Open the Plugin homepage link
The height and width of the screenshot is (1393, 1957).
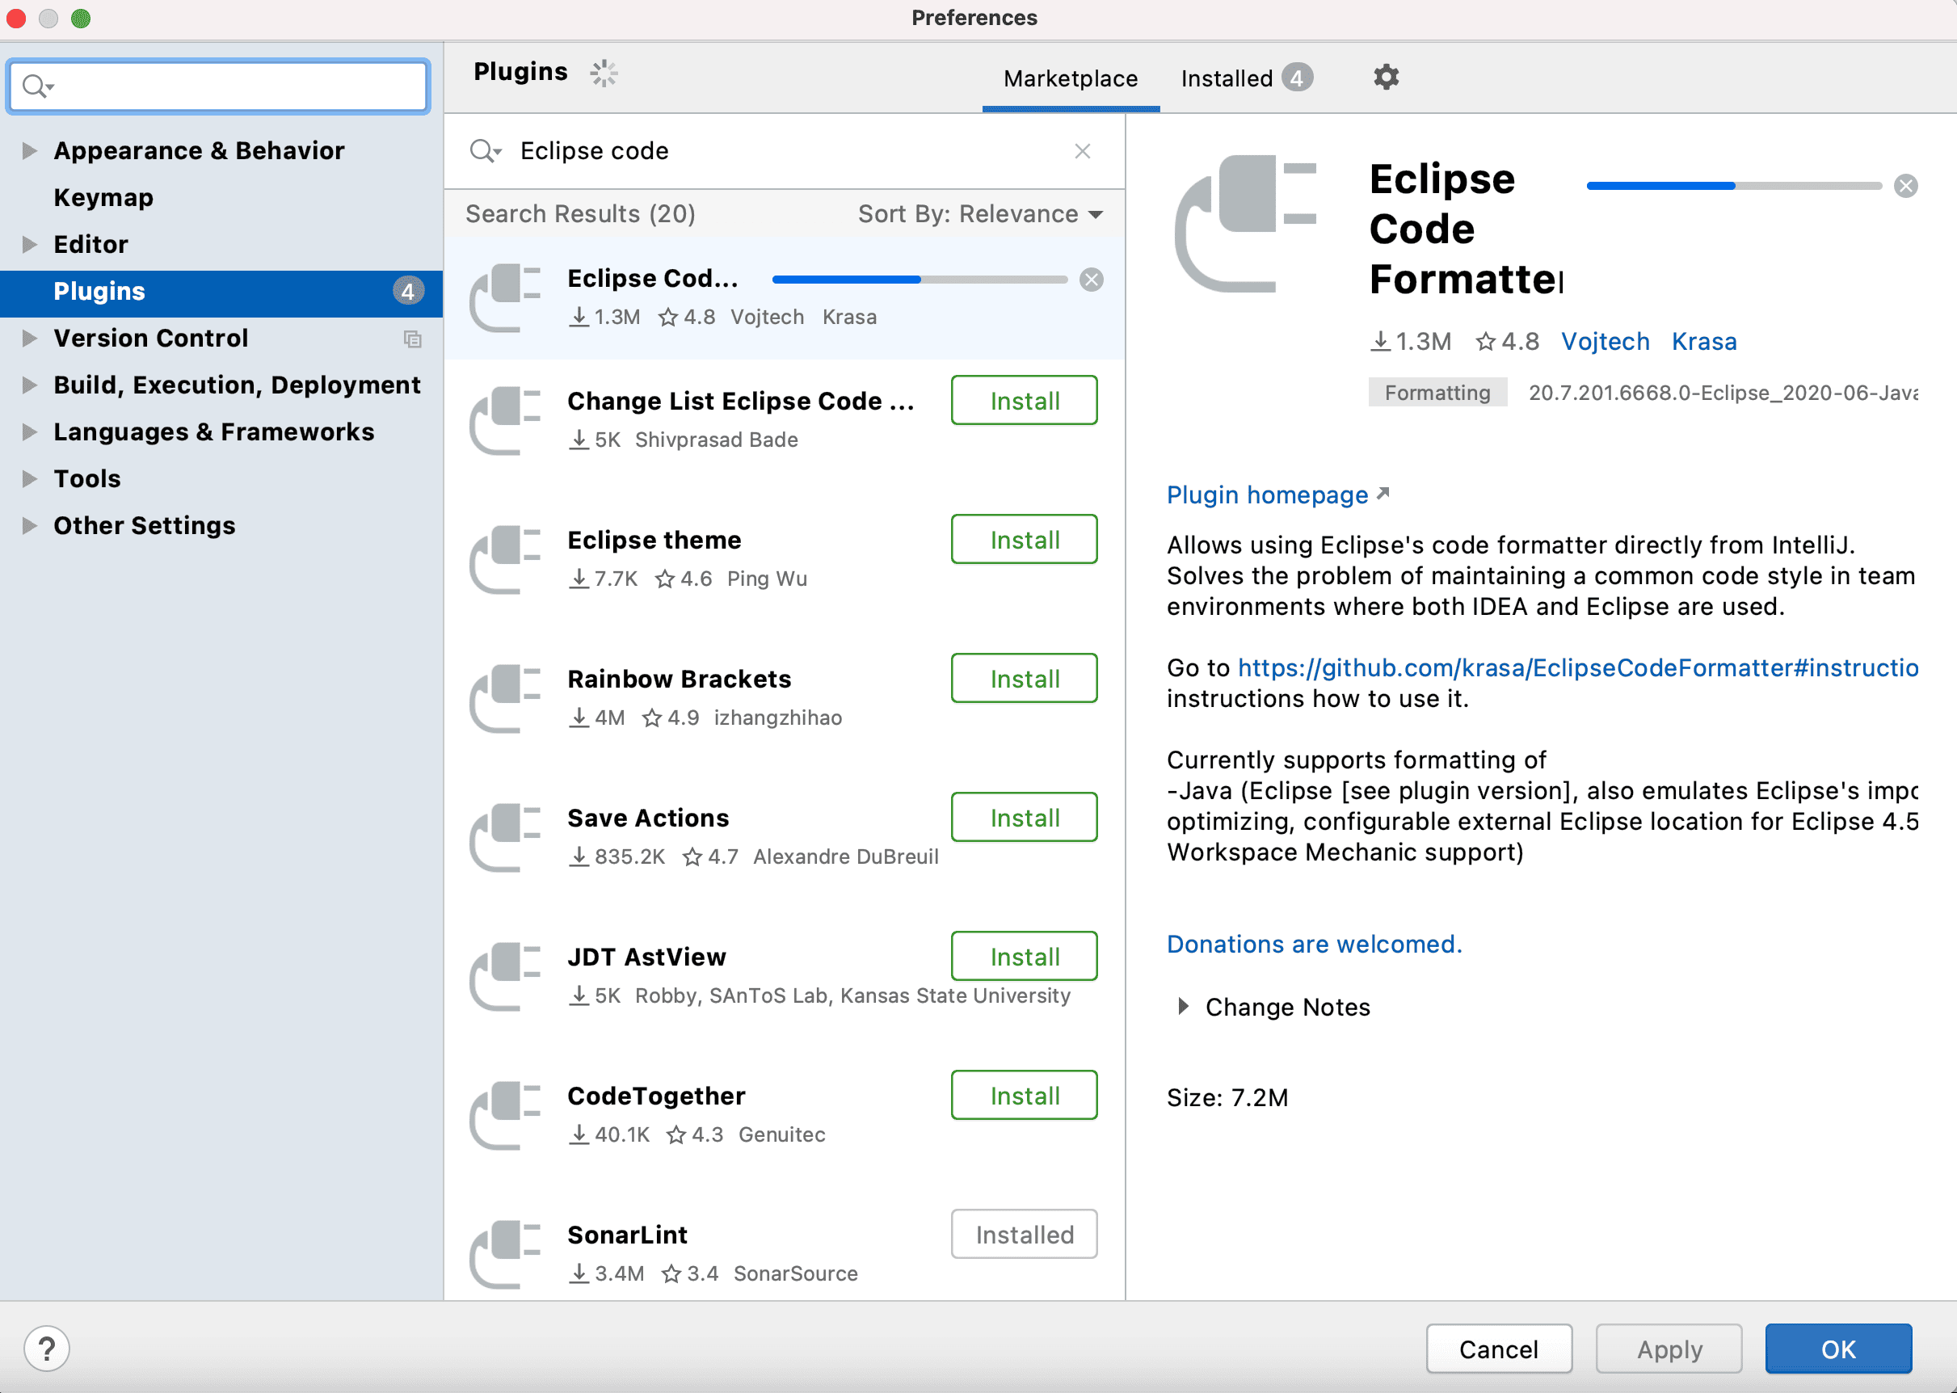1267,495
